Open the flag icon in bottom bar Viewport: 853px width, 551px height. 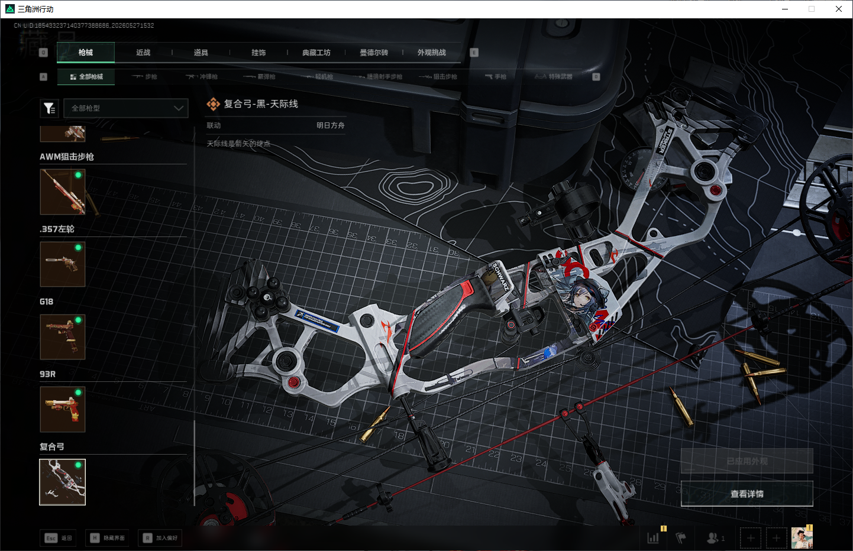tap(681, 538)
